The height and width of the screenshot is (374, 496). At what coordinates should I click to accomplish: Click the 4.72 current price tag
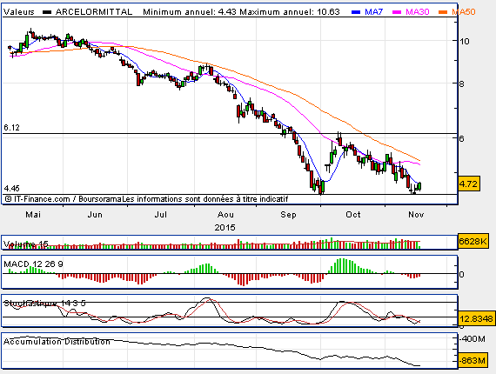[x=468, y=184]
